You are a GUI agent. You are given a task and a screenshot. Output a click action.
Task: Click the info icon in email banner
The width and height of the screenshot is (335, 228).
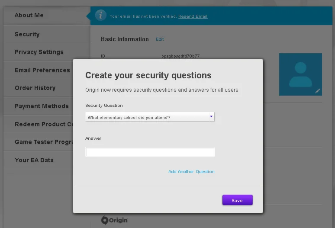(100, 16)
